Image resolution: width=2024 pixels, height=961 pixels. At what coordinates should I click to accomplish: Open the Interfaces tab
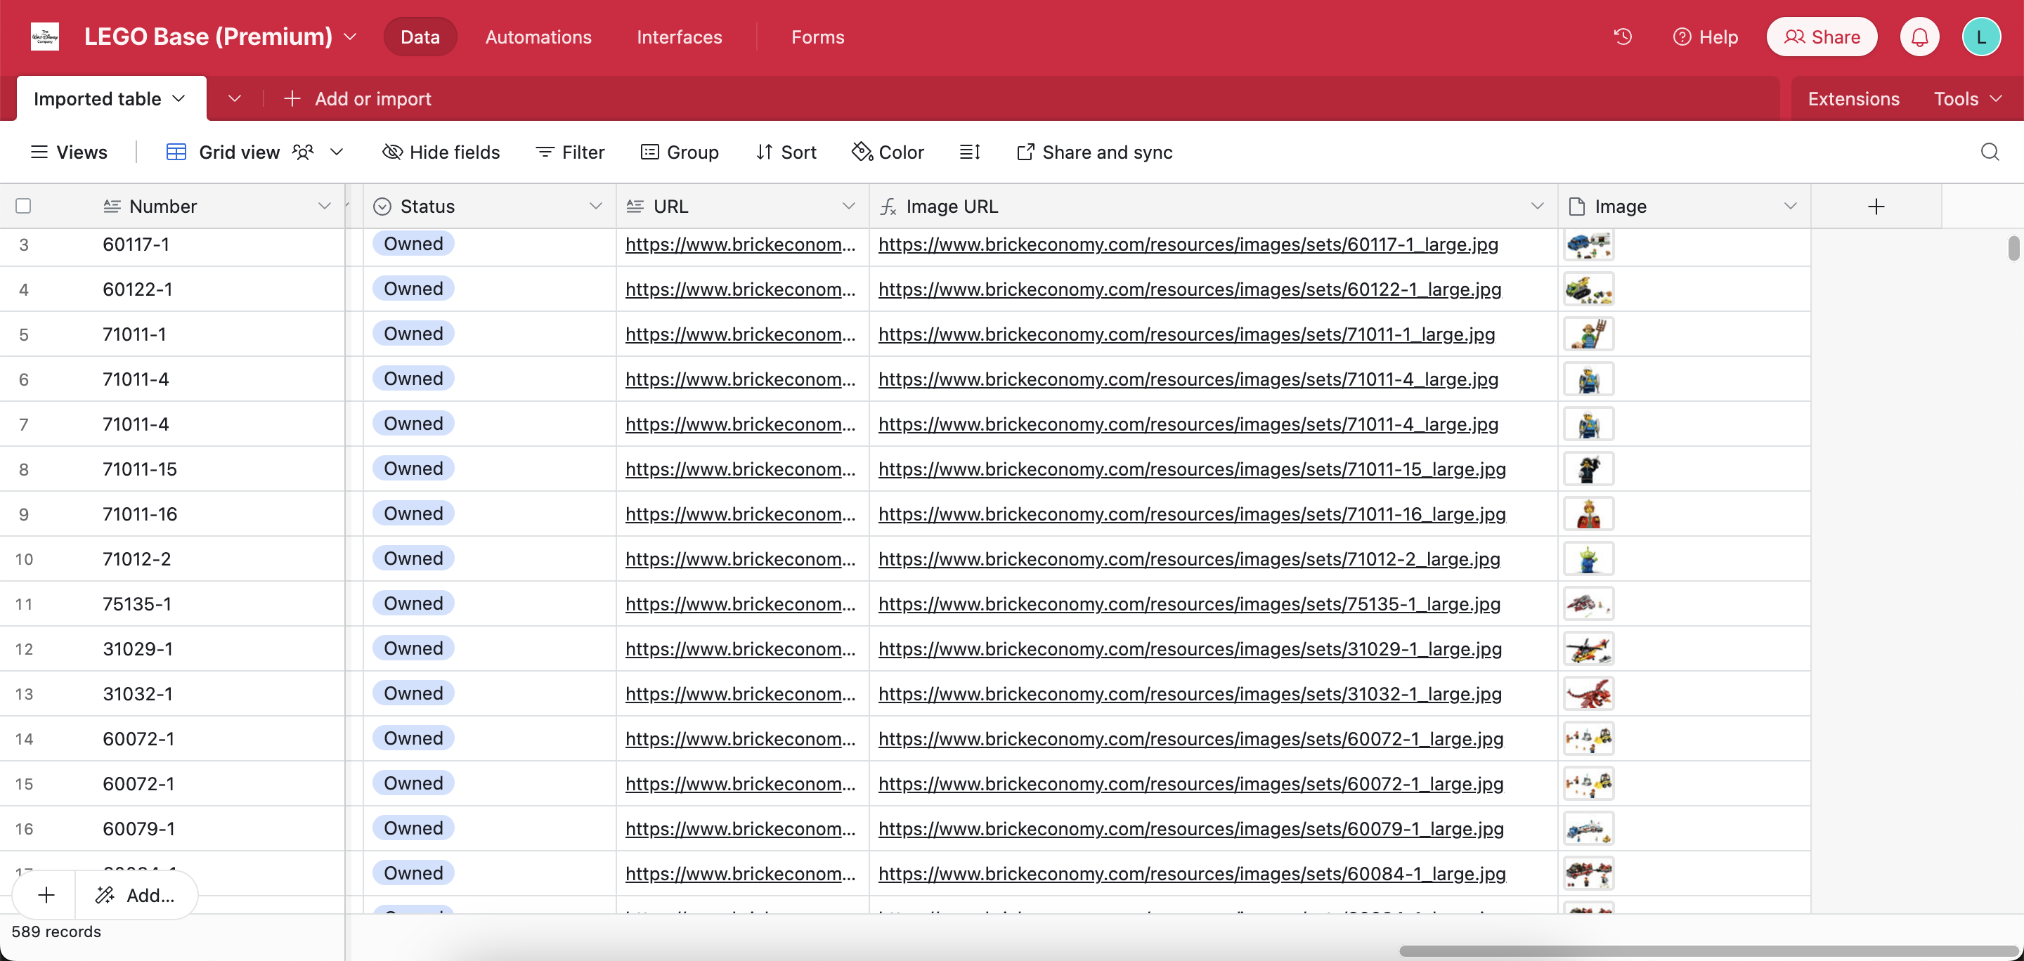coord(679,37)
